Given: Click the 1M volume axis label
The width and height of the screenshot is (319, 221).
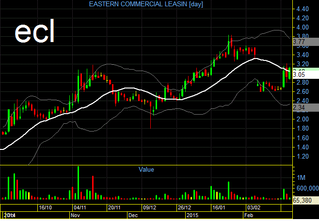Looking at the screenshot, I should [x=301, y=178].
